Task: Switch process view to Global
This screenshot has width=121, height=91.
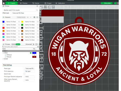Action: tap(13, 44)
